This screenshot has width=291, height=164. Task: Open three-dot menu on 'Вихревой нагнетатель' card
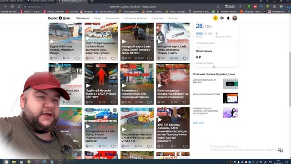point(151,110)
